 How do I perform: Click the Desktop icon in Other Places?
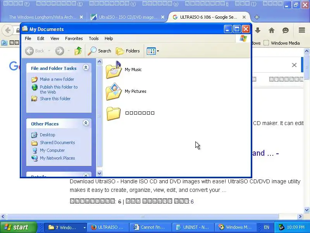[34, 135]
